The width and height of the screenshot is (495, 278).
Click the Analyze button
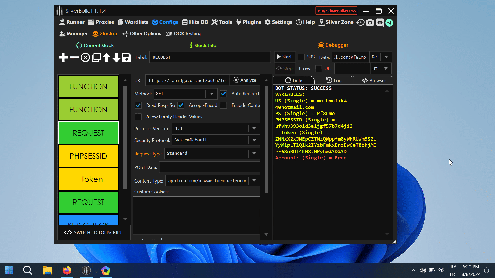(245, 80)
